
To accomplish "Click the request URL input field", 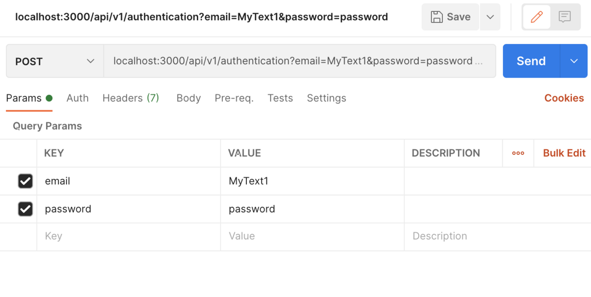I will (x=300, y=61).
